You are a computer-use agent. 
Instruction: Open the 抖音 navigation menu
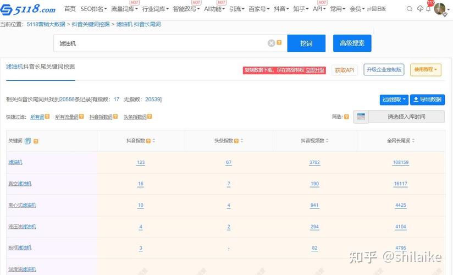(x=281, y=9)
